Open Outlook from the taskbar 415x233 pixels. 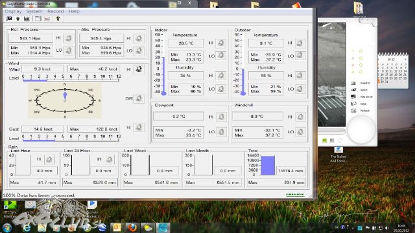click(x=117, y=228)
